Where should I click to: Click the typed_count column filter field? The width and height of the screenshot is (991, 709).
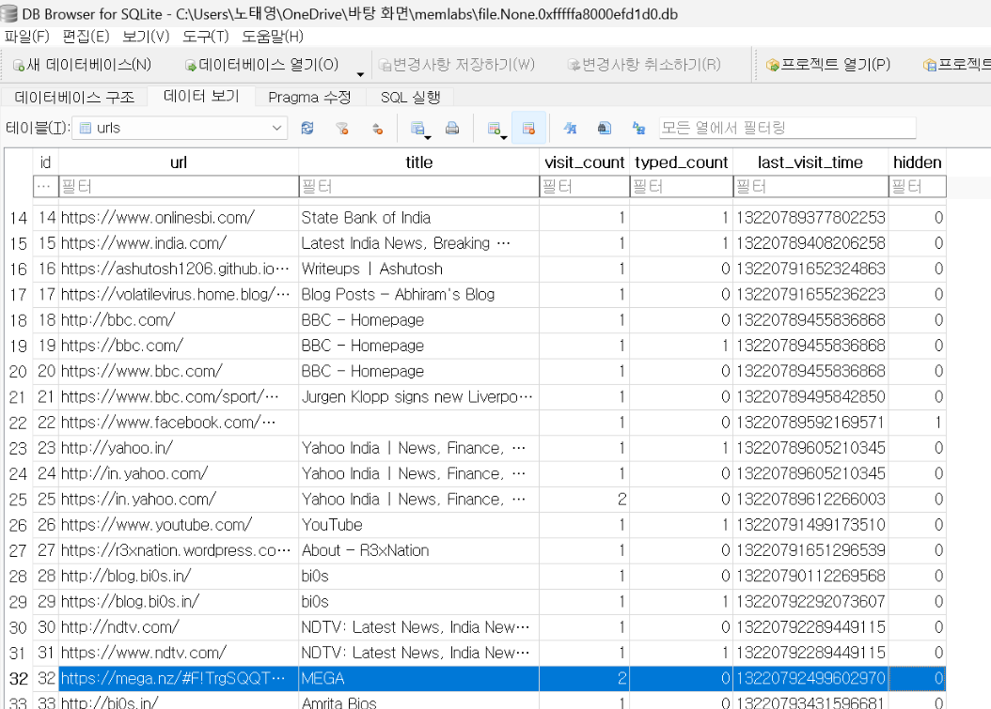pos(682,186)
